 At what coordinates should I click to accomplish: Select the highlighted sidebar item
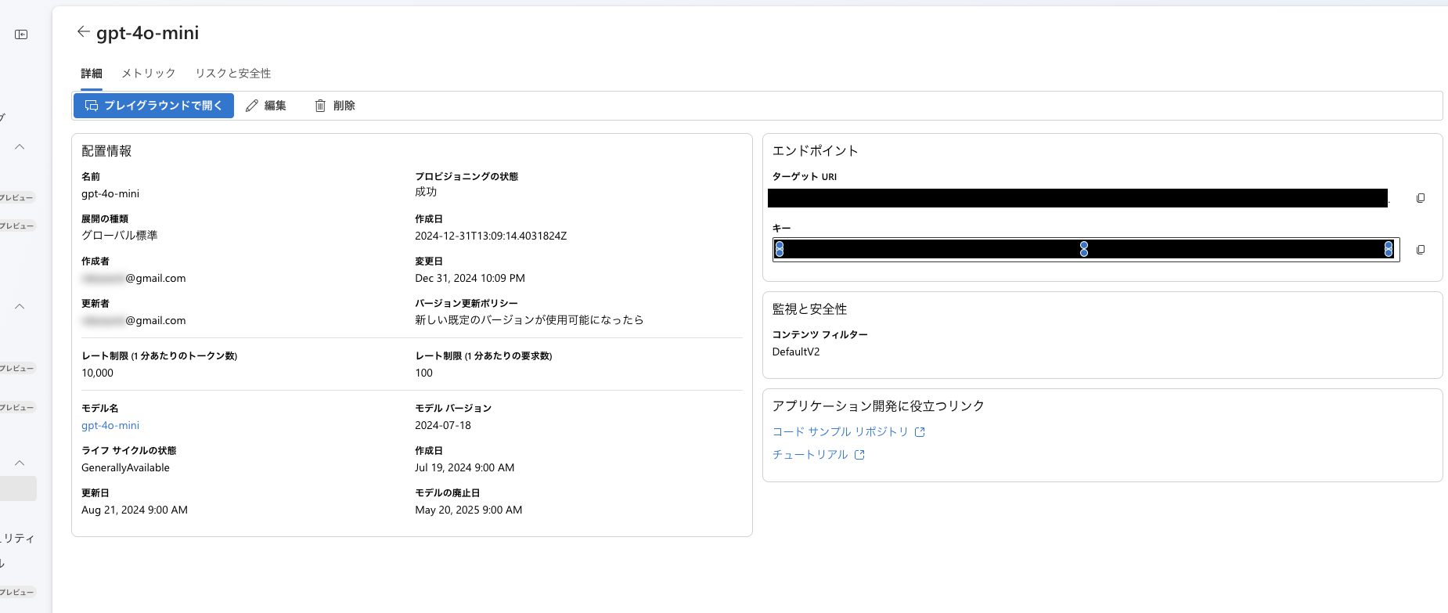pos(18,489)
